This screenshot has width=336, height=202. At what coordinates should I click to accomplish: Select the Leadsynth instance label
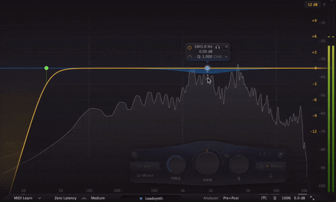[154, 198]
